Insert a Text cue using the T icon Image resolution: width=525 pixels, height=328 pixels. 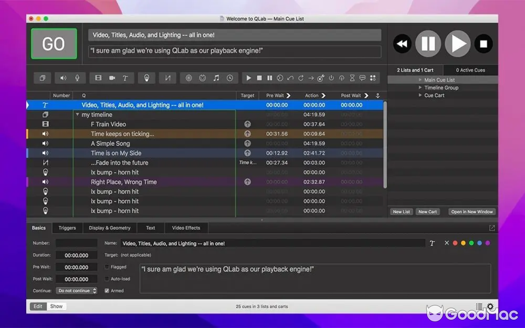[125, 78]
